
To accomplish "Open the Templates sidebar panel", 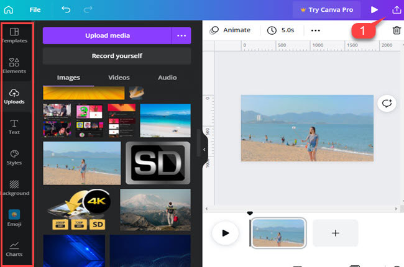I will pos(14,35).
